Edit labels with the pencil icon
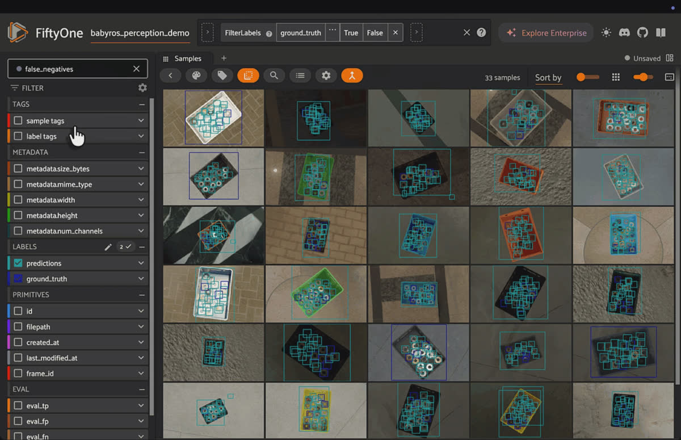681x440 pixels. click(108, 247)
